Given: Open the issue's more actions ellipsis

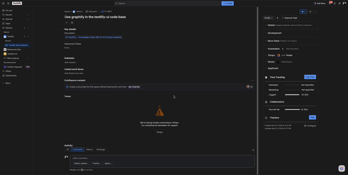Looking at the screenshot, I should [x=315, y=12].
